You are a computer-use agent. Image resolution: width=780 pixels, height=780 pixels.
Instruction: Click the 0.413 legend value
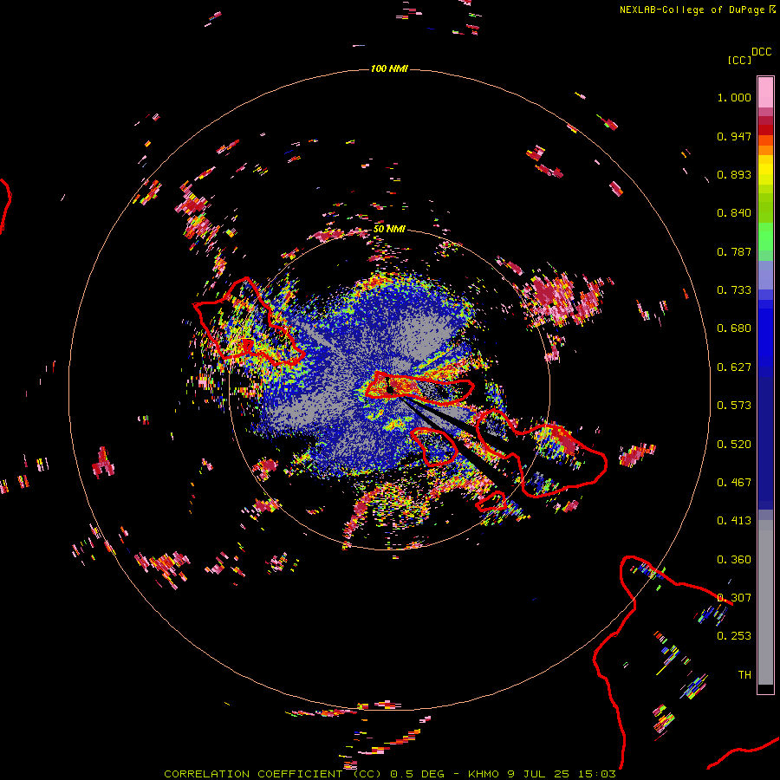tap(734, 521)
